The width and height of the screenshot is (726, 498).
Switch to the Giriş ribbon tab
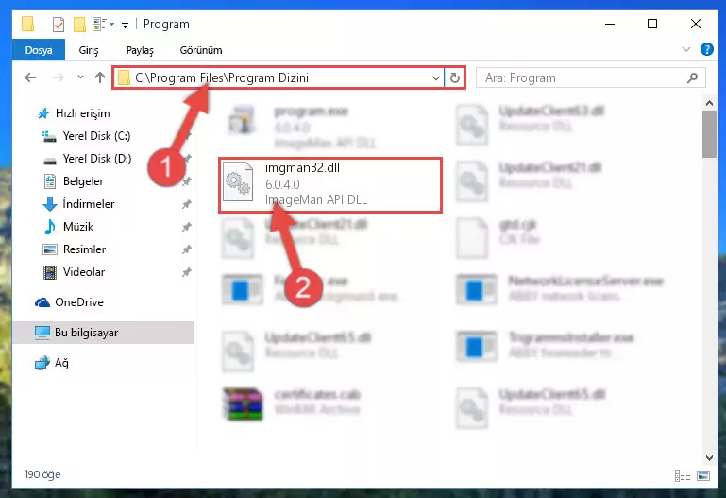coord(89,50)
